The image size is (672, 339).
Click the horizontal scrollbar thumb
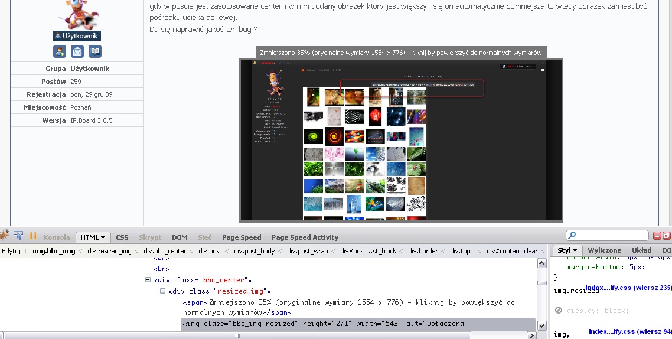[x=237, y=335]
